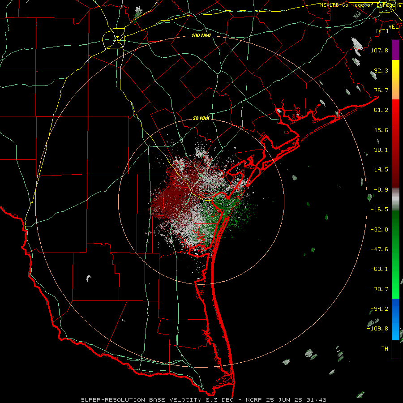Image resolution: width=403 pixels, height=403 pixels.
Task: Click the "VEL" legend heading
Action: coord(393,27)
